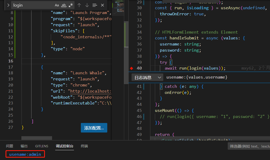The image size is (270, 160).
Task: Toggle Match Case in find widget
Action: [57, 5]
